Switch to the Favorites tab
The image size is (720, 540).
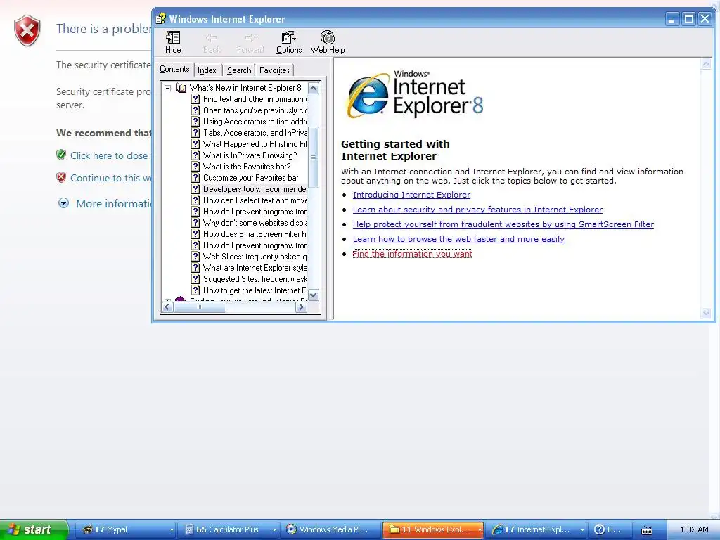point(275,70)
